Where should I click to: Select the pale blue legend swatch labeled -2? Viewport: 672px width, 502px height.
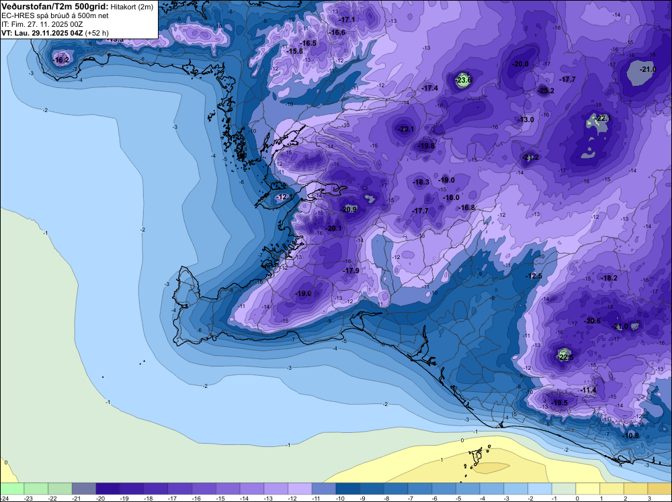(x=540, y=489)
